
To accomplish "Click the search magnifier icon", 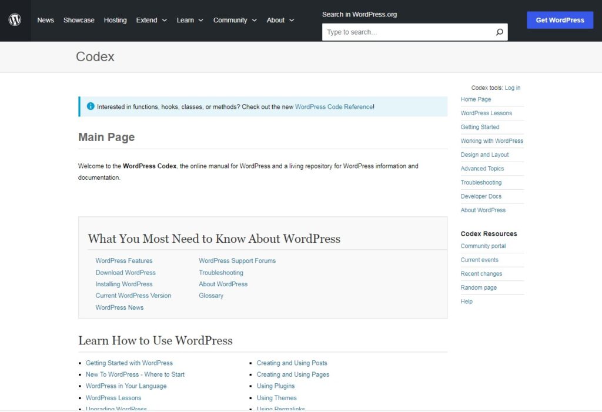I will click(499, 32).
